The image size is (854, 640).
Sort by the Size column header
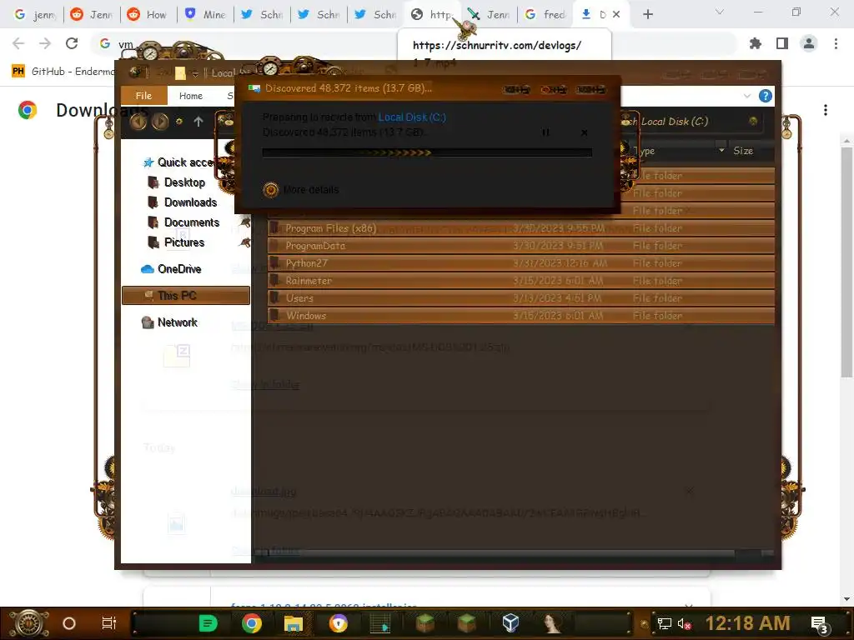coord(743,151)
